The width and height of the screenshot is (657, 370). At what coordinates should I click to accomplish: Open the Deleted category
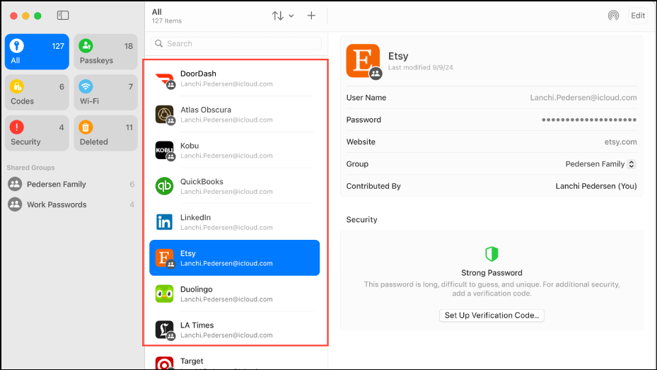105,133
